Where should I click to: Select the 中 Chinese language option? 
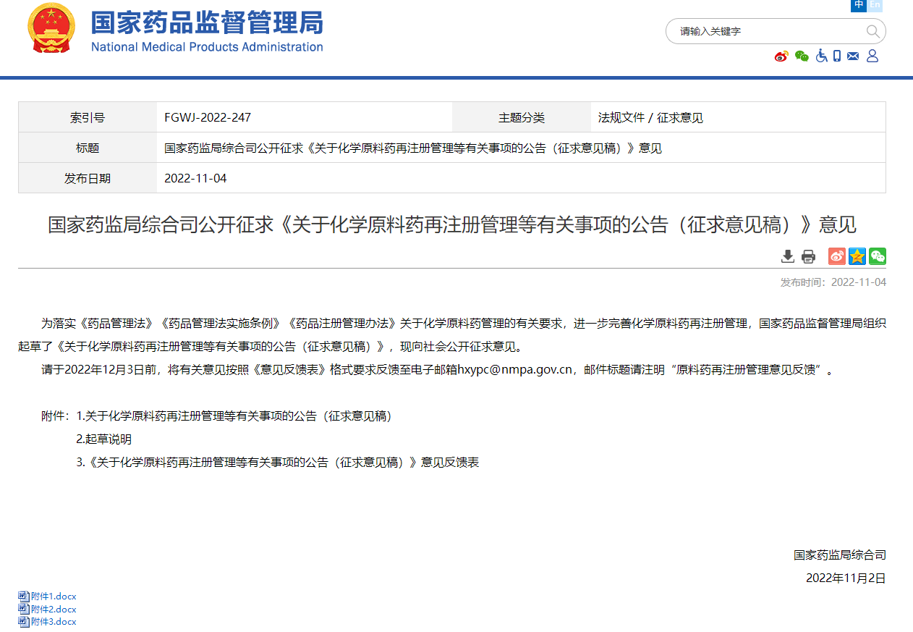(859, 5)
